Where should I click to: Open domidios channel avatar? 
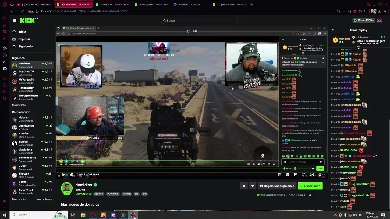coord(67,188)
